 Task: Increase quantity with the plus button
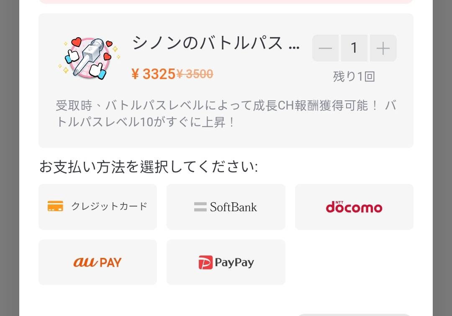[x=383, y=48]
